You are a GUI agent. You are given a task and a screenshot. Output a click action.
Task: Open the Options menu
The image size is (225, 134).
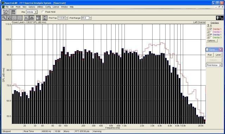(32, 7)
